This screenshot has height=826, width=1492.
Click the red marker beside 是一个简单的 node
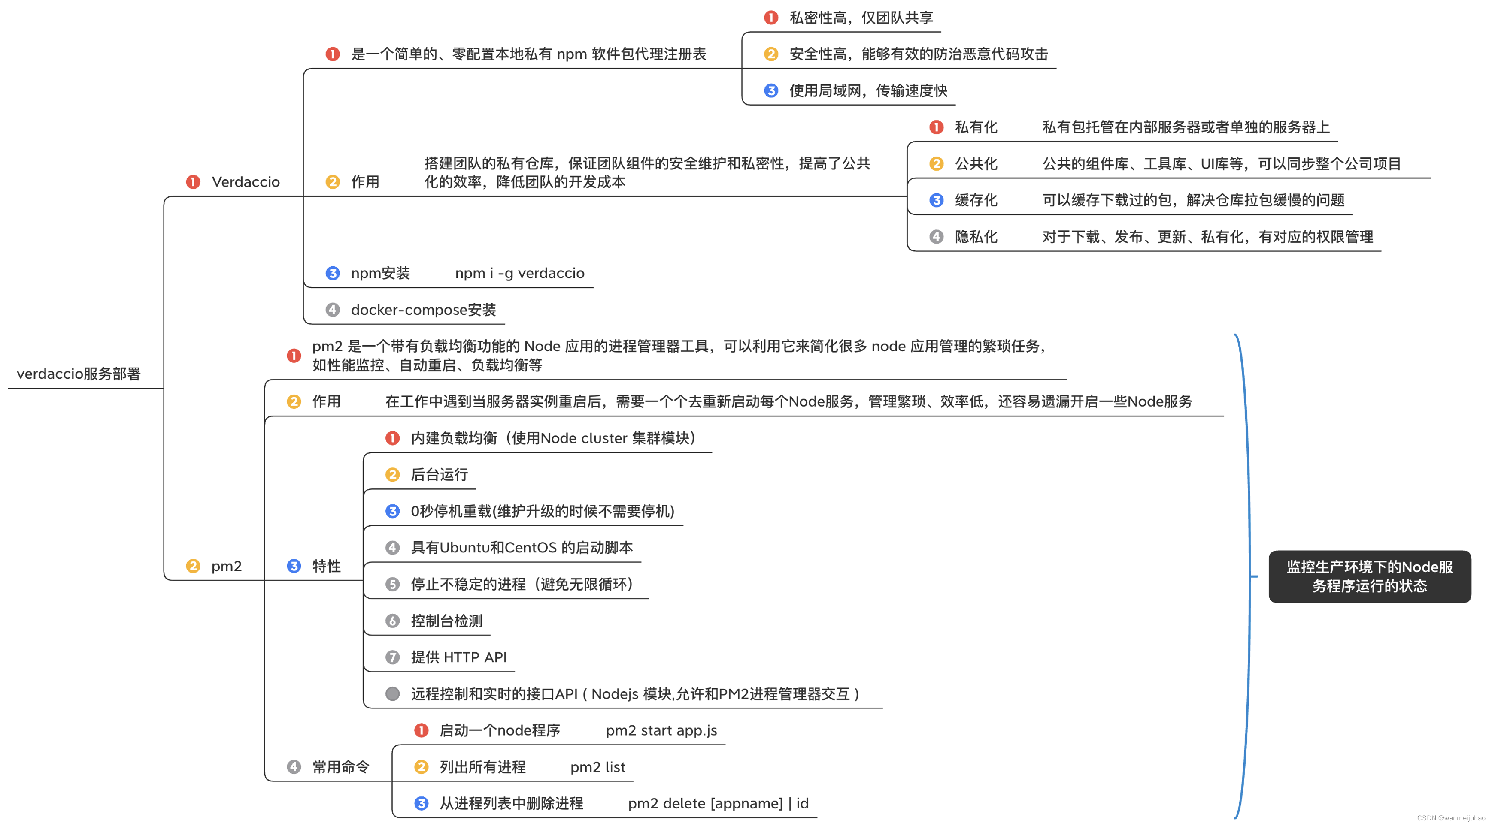pos(333,54)
